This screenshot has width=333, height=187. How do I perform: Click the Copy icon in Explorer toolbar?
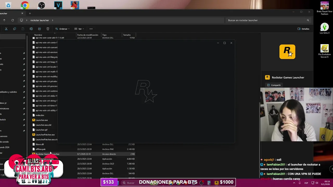[15, 29]
